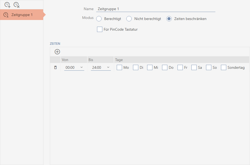Select Zeiten beschränken radio option

pos(169,19)
